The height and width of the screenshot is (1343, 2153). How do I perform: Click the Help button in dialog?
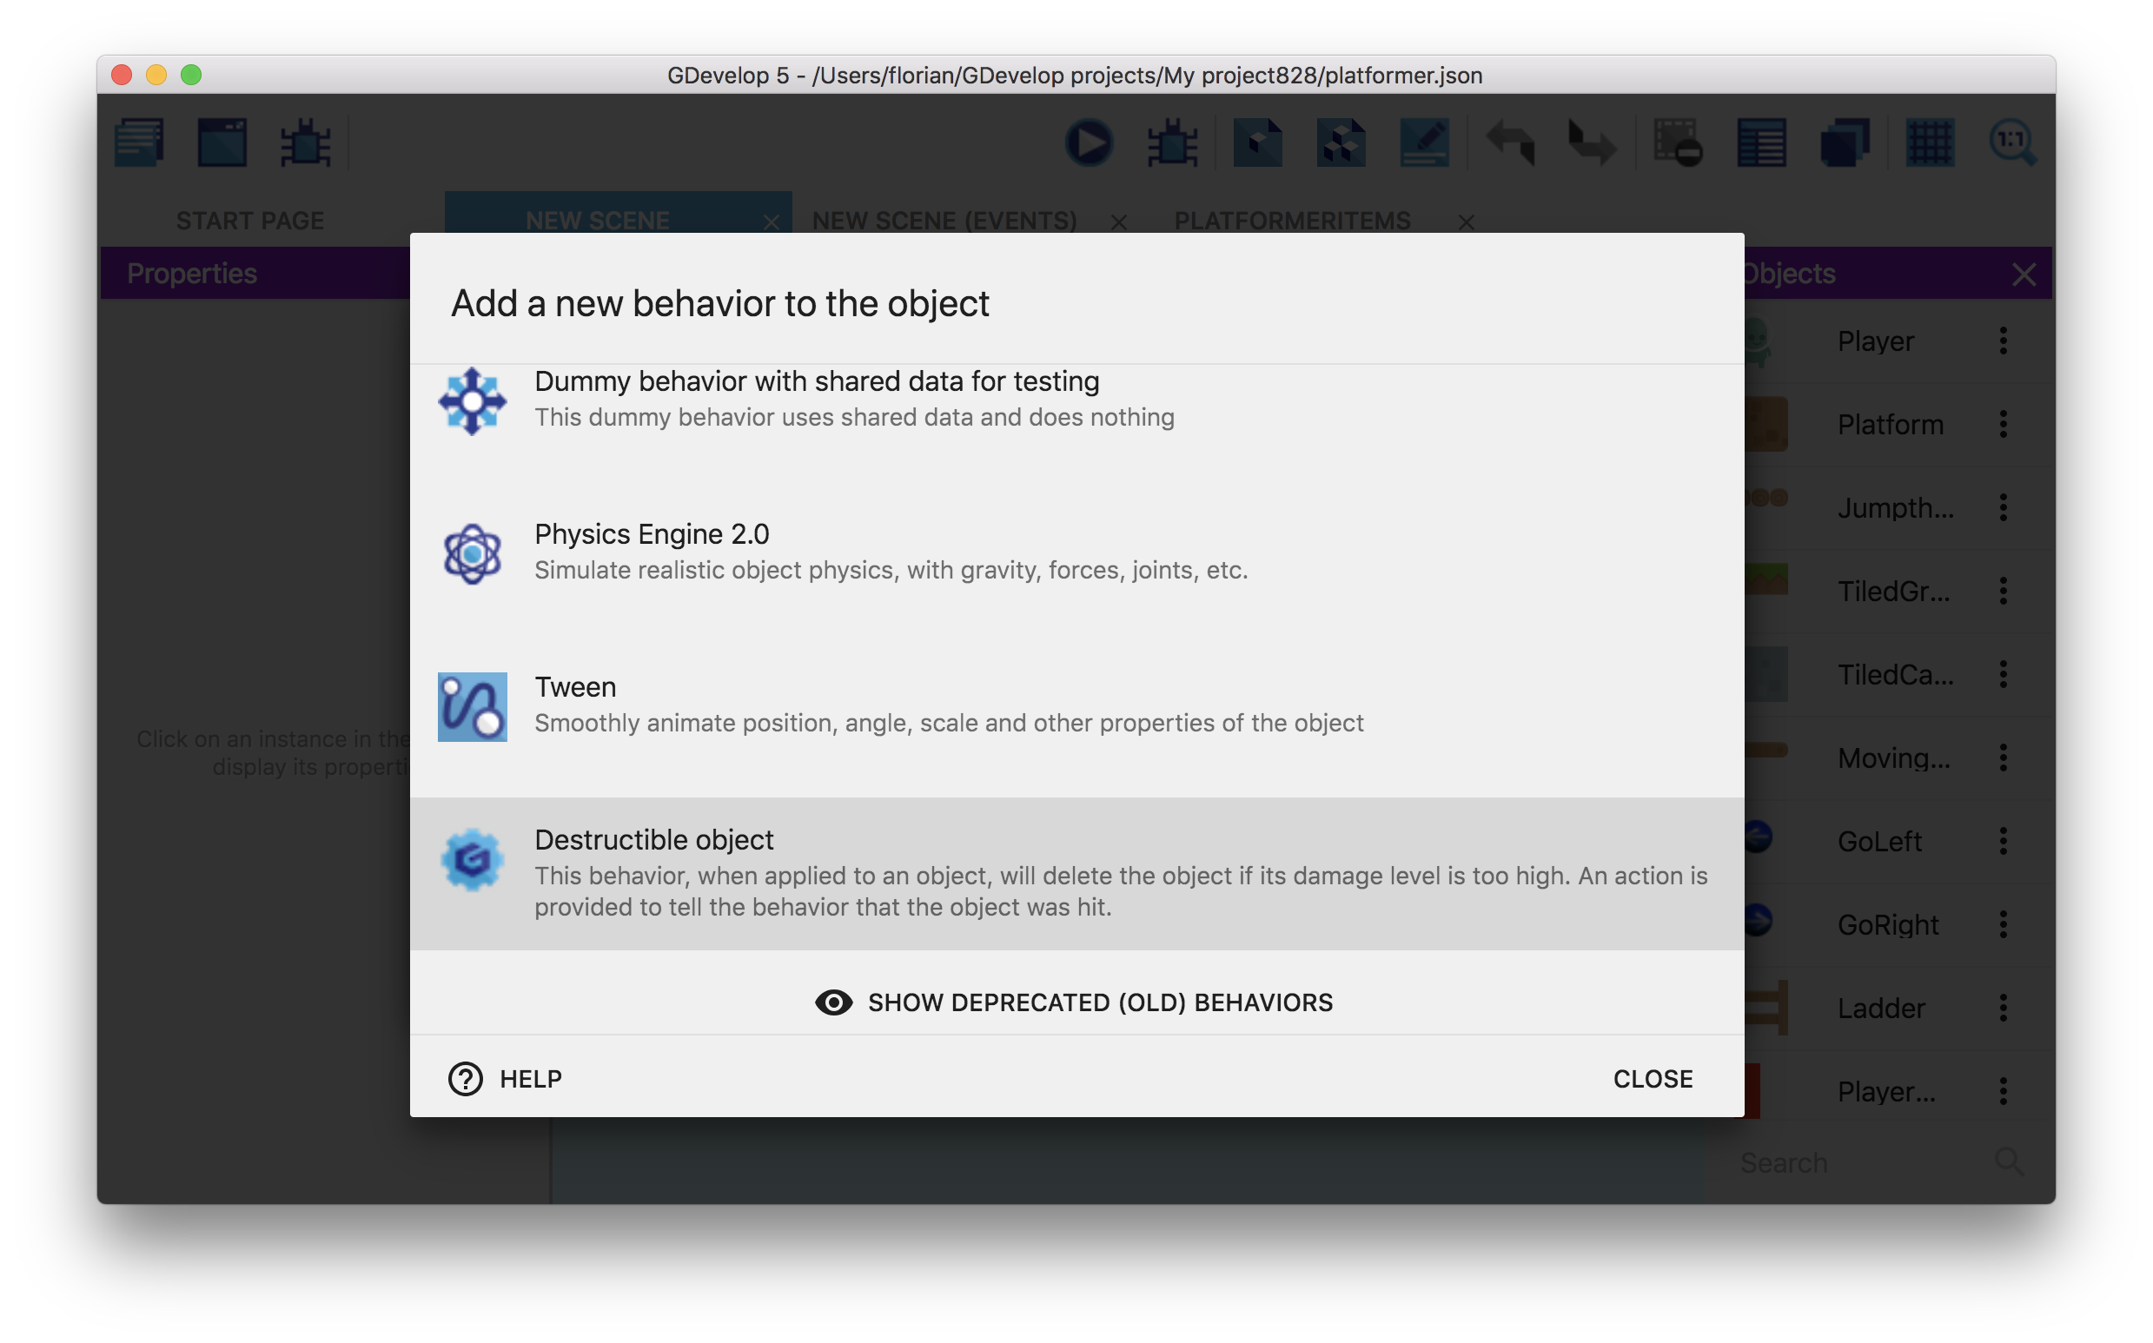(506, 1078)
